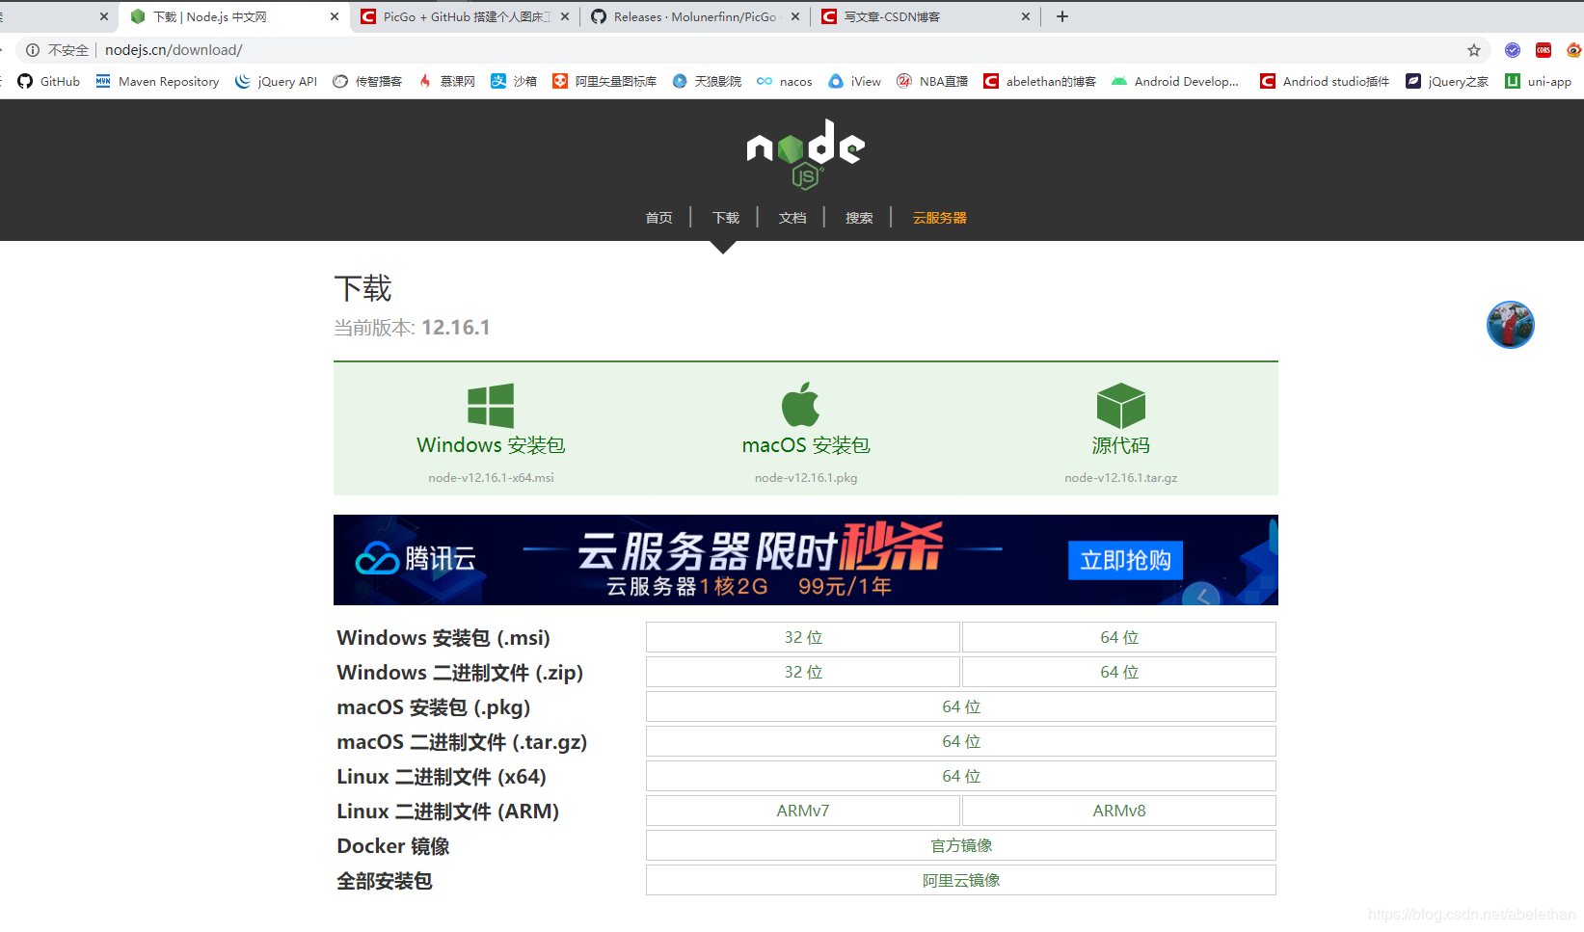
Task: Open the nacos bookmark
Action: pos(785,81)
